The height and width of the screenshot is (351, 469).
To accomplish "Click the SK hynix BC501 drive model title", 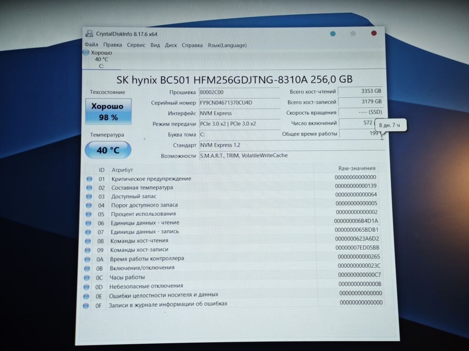I will (234, 80).
